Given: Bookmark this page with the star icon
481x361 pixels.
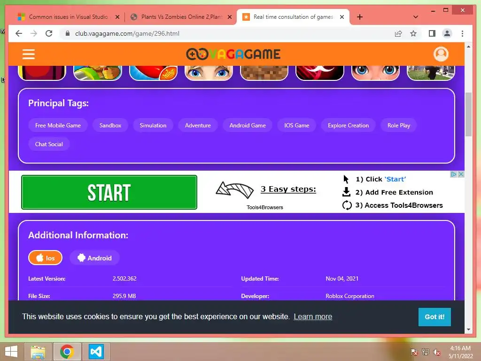Looking at the screenshot, I should pyautogui.click(x=413, y=33).
